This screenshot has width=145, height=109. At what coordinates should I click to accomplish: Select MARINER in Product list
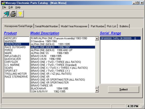coord(17,41)
